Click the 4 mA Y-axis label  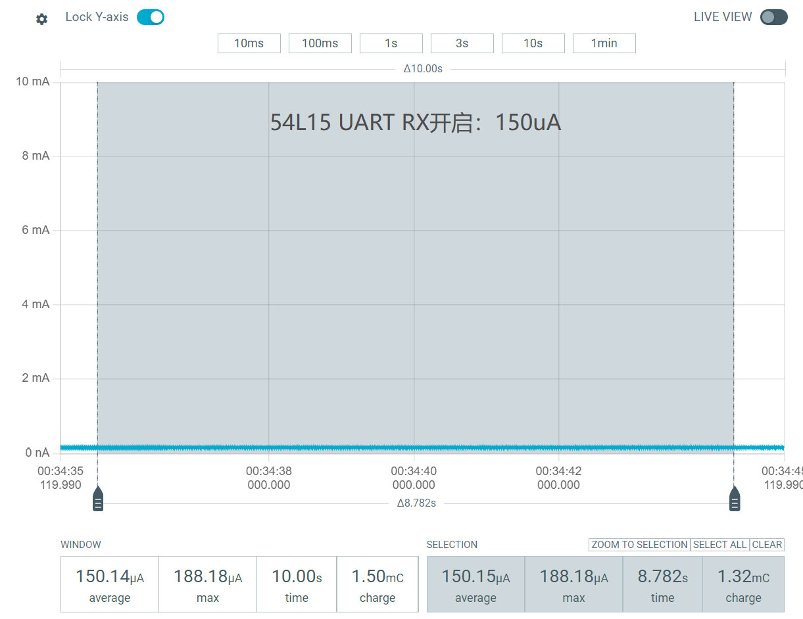coord(36,304)
